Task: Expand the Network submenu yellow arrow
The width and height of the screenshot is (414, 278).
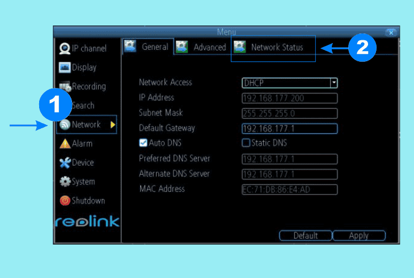Action: point(113,124)
